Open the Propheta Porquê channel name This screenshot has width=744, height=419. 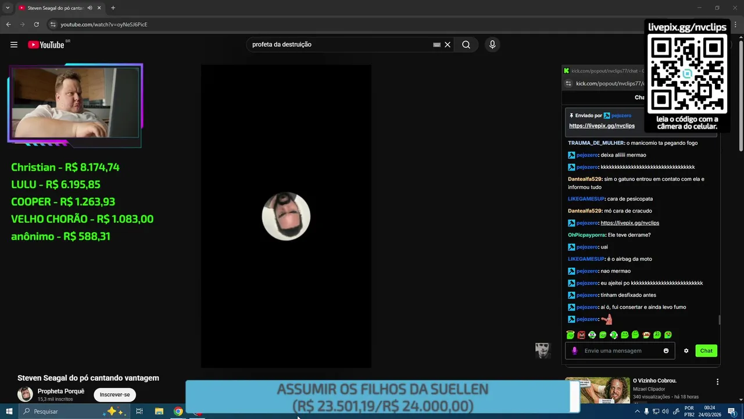coord(61,391)
